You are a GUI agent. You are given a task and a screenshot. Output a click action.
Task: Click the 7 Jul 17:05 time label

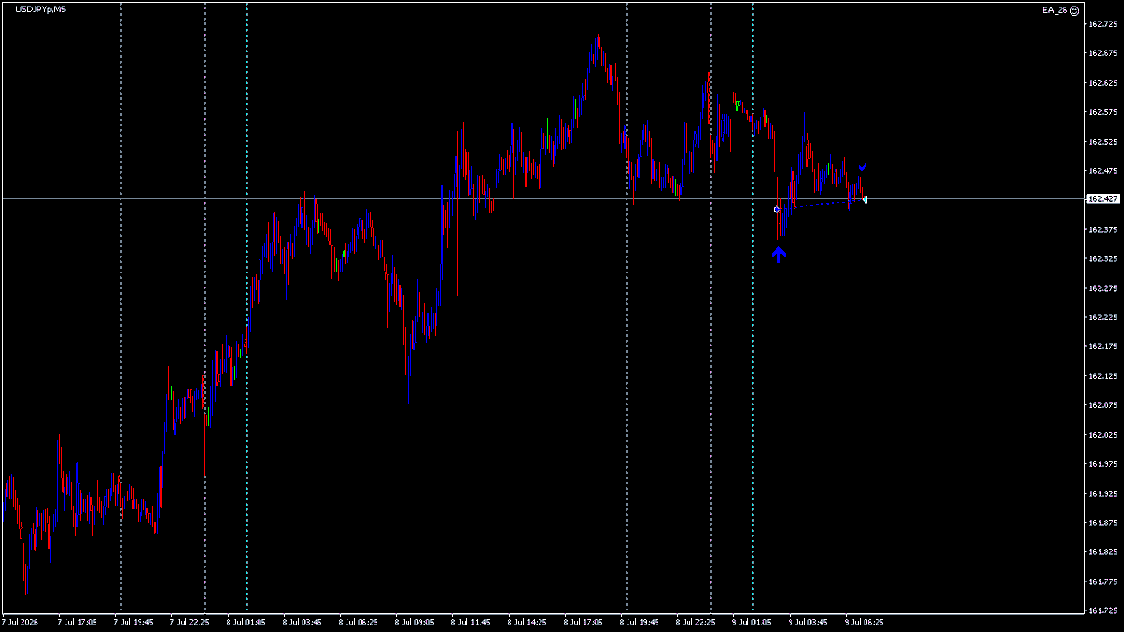coord(77,621)
